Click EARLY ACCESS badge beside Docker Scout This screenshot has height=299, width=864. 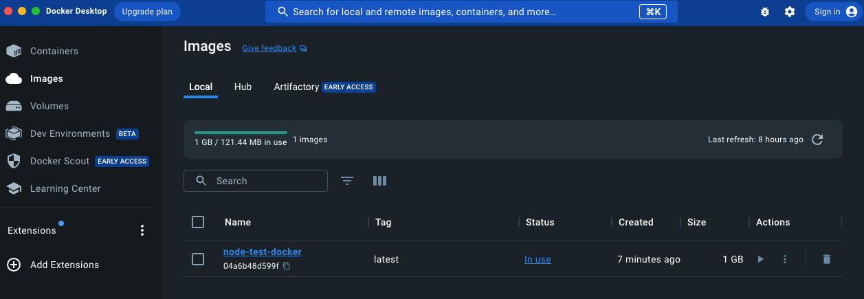(x=122, y=162)
